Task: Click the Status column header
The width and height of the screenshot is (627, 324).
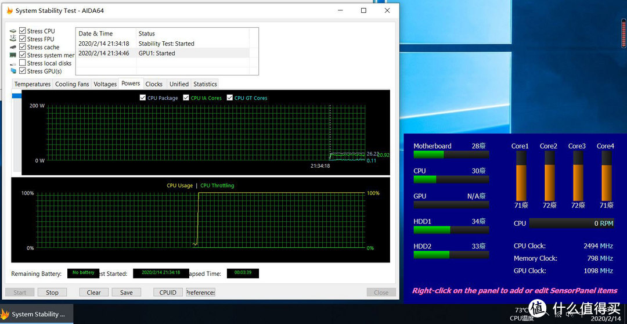Action: 192,34
